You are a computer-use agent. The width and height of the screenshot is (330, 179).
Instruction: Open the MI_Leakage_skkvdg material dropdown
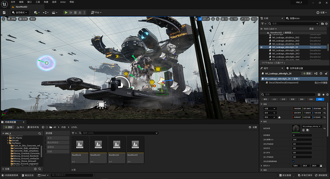[312, 126]
